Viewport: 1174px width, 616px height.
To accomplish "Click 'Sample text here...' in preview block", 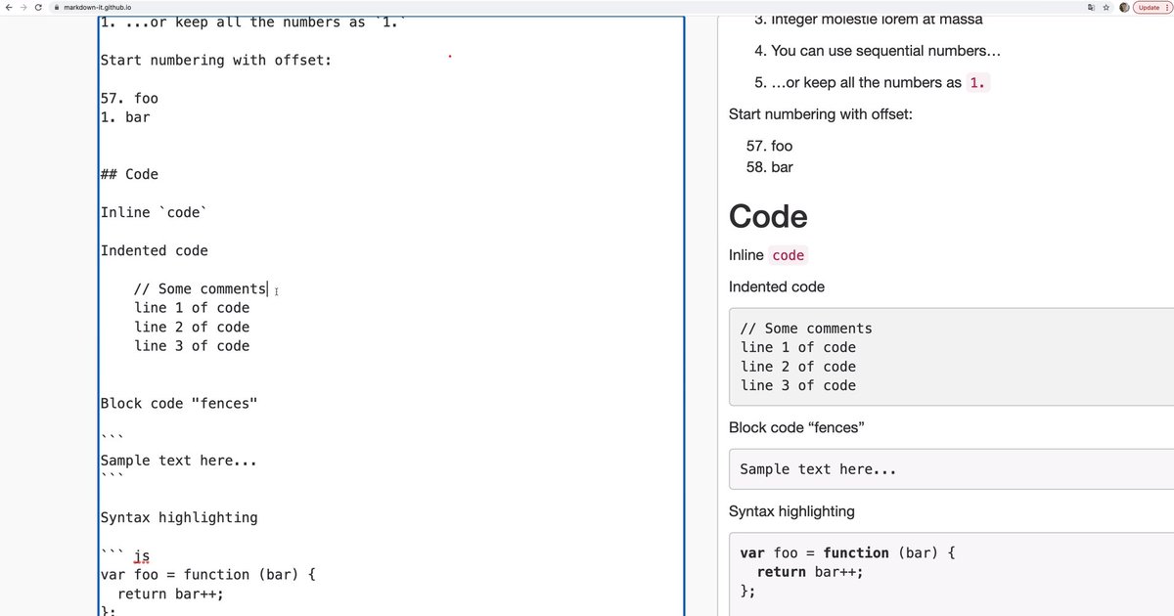I will tap(818, 469).
